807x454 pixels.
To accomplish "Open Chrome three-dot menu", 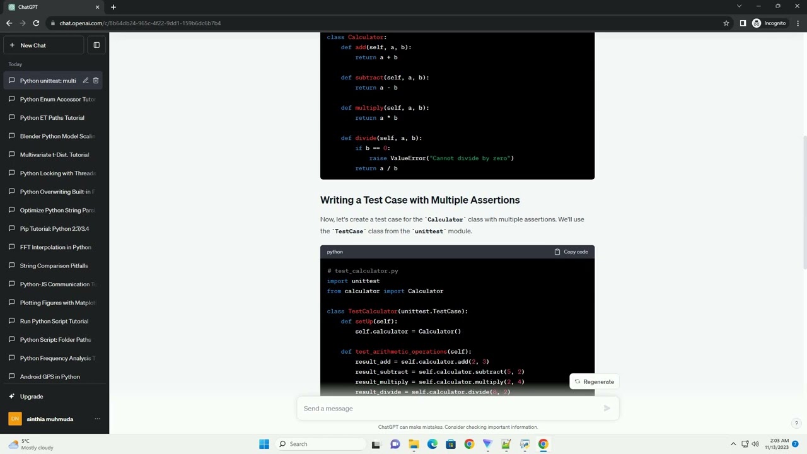I will [x=798, y=23].
